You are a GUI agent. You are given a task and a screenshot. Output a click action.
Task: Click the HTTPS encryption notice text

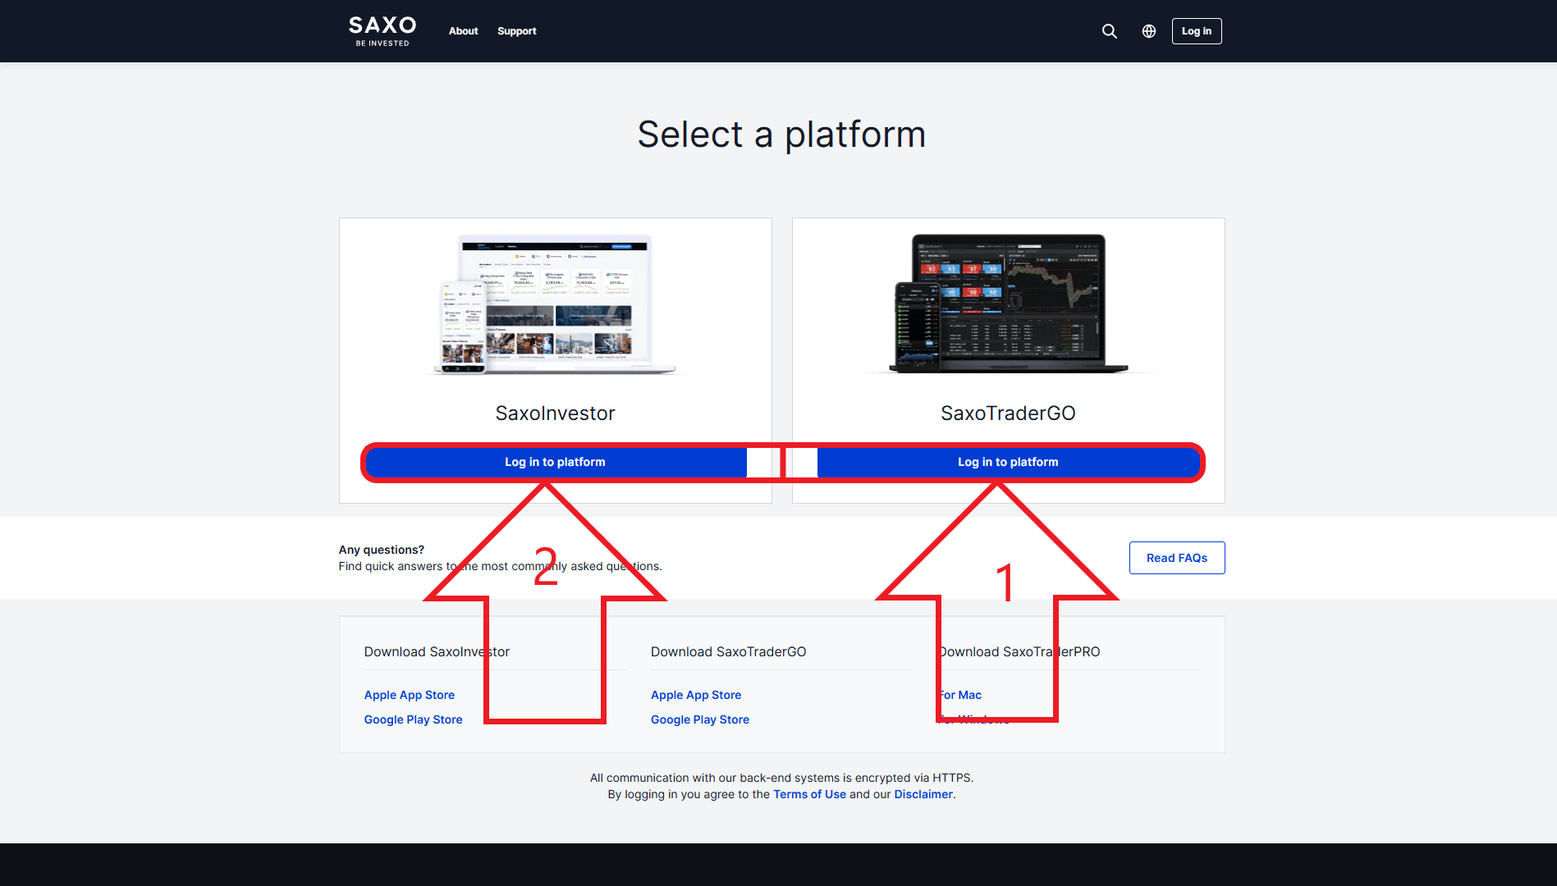point(782,778)
